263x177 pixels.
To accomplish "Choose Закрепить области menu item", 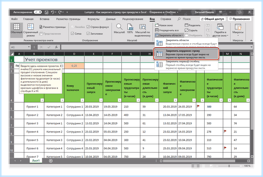I will coord(186,42).
